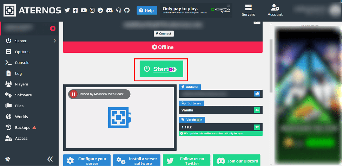
Task: Click the shuffle icon next to version 1.19.2
Action: pos(257,127)
